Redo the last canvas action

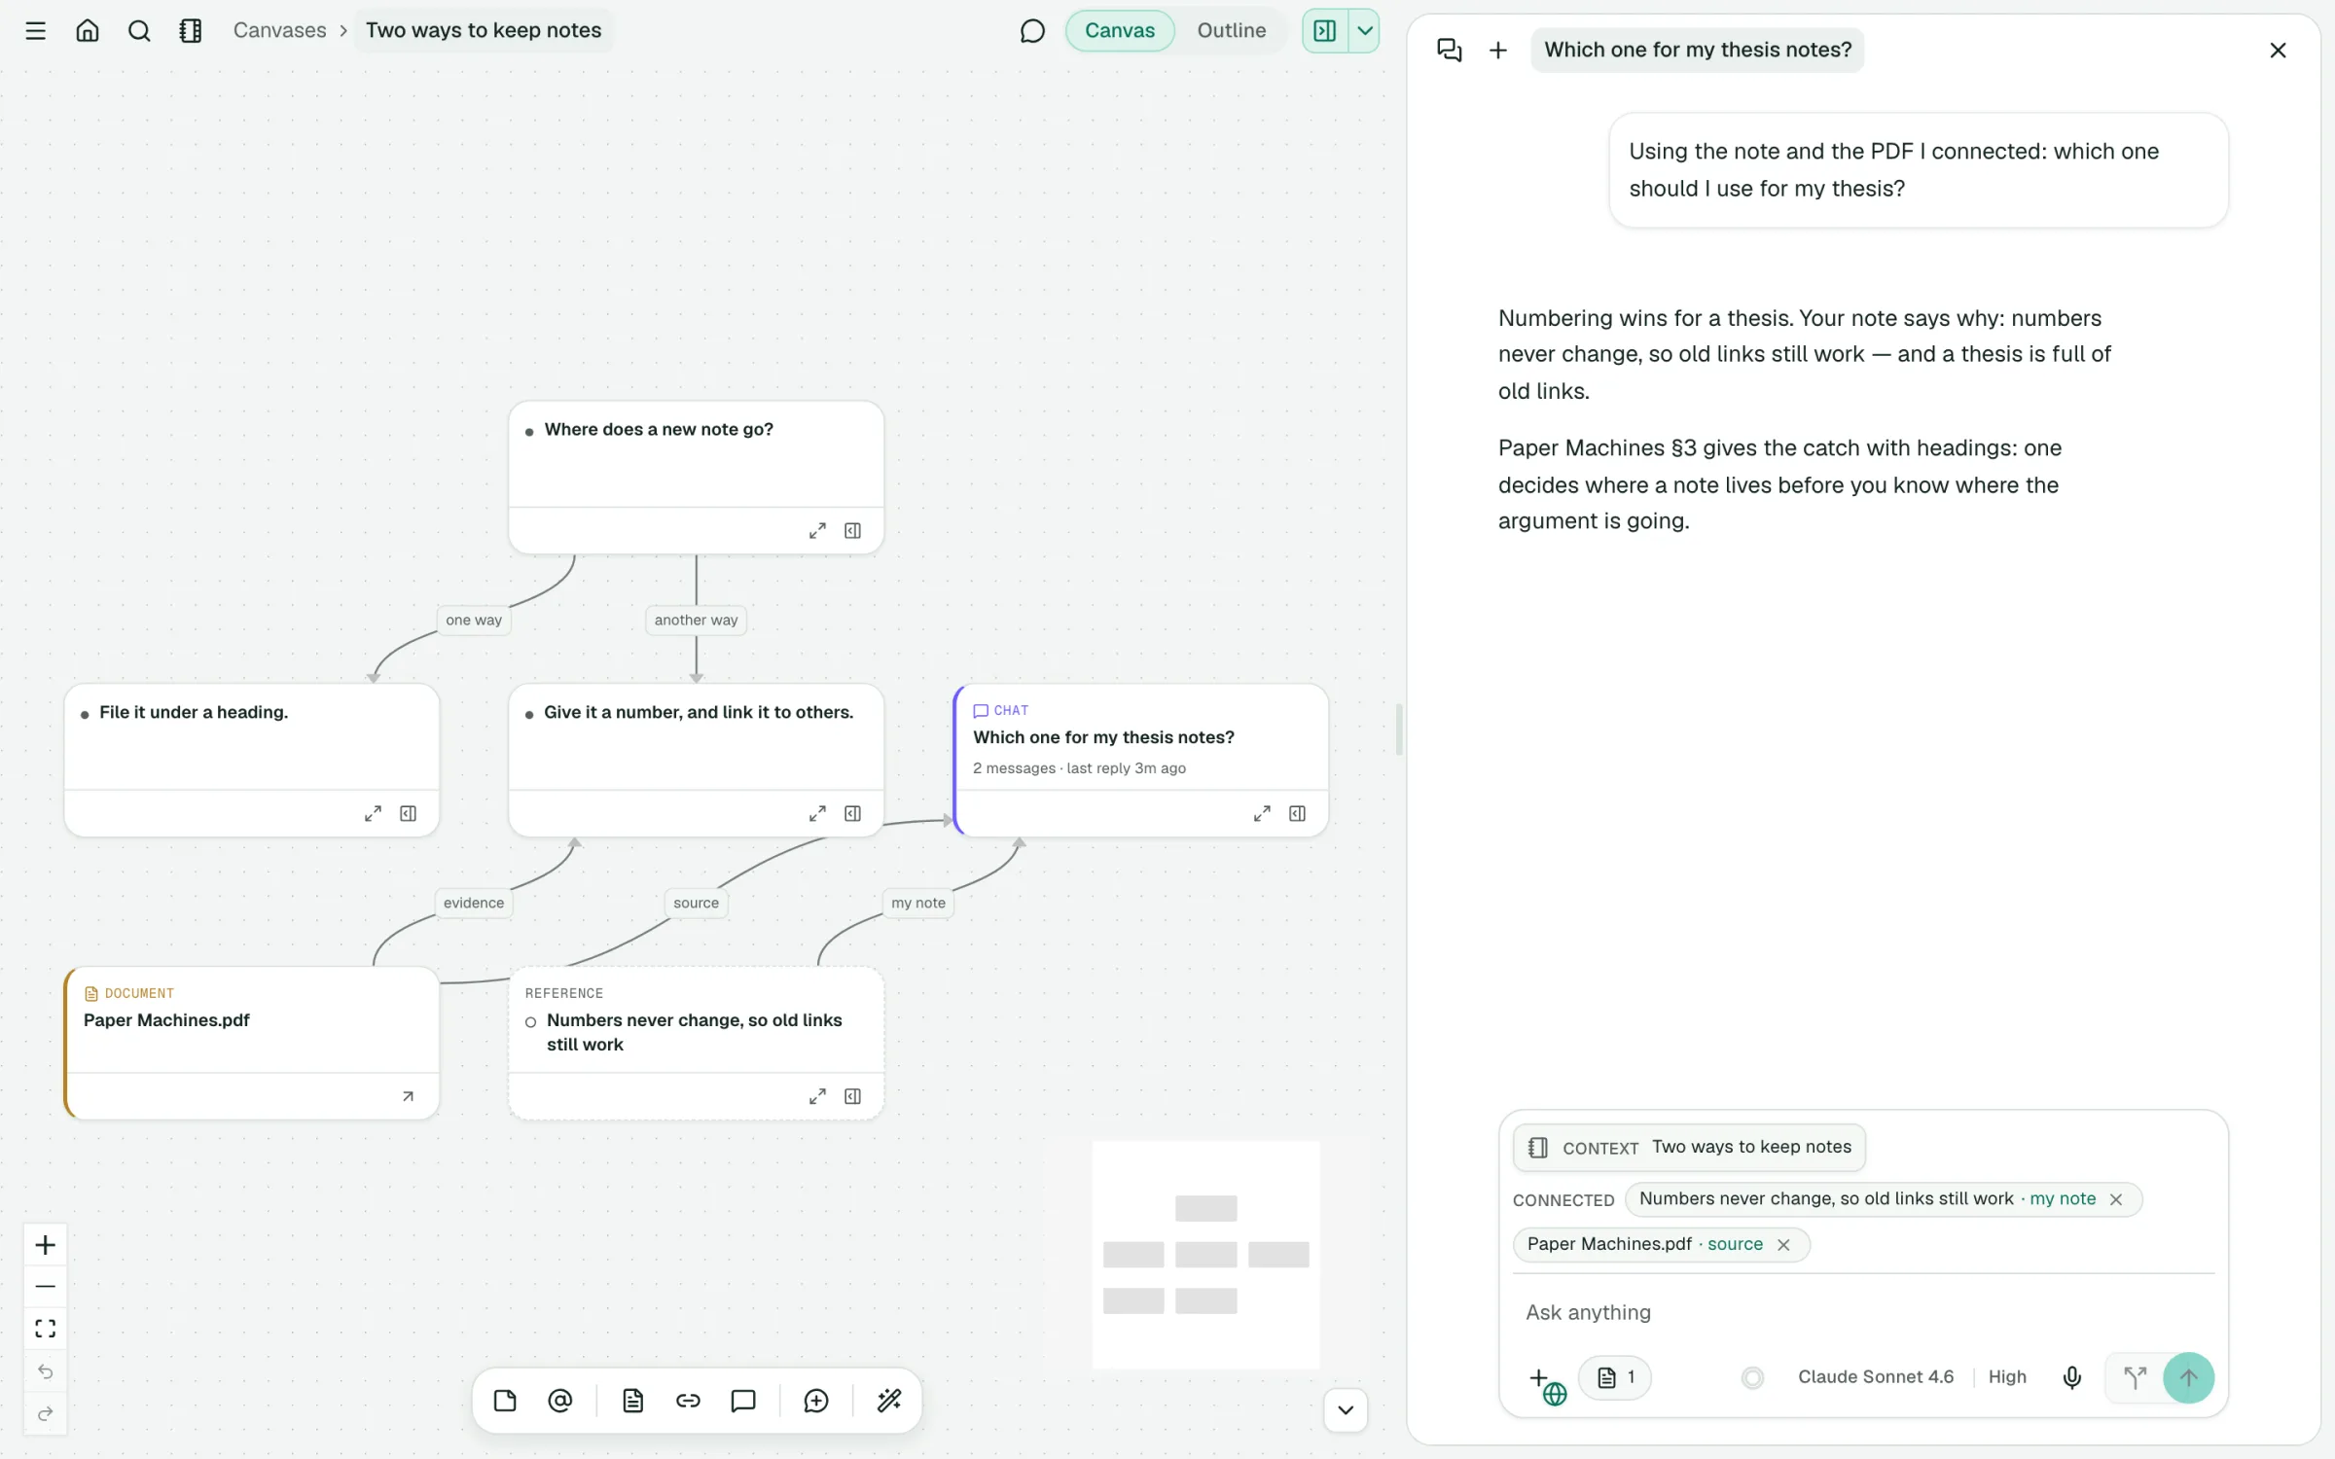pyautogui.click(x=45, y=1413)
